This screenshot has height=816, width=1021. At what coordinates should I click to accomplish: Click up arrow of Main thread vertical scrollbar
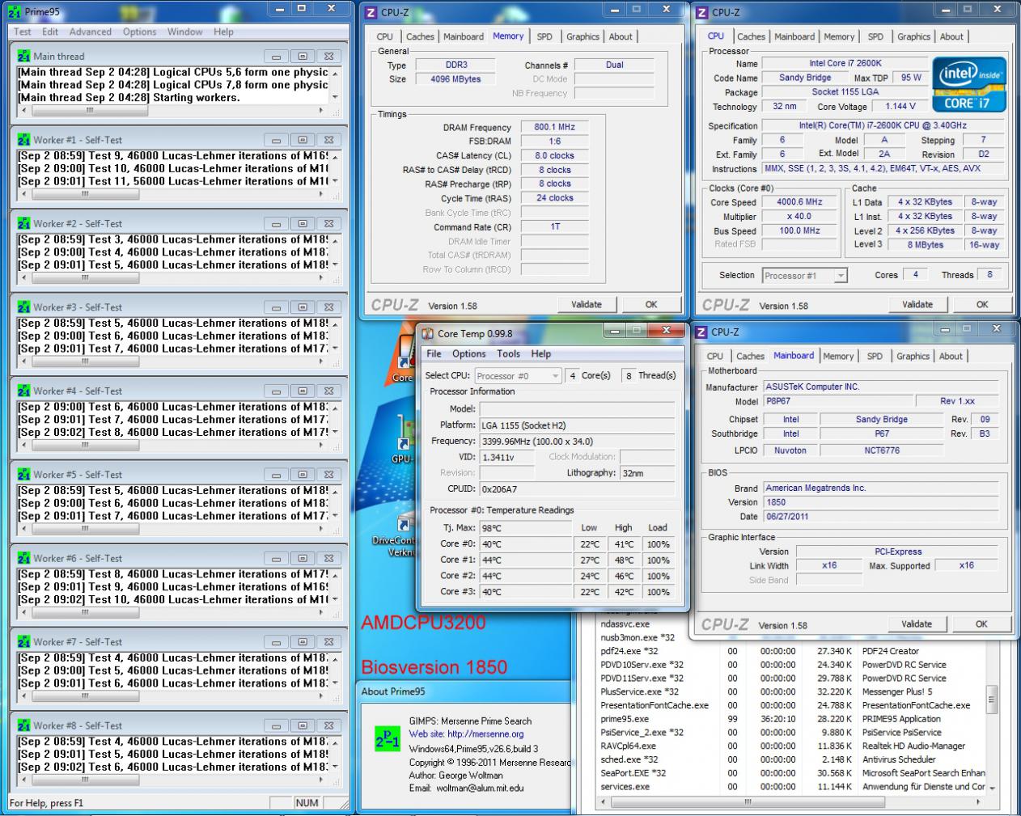[x=335, y=73]
